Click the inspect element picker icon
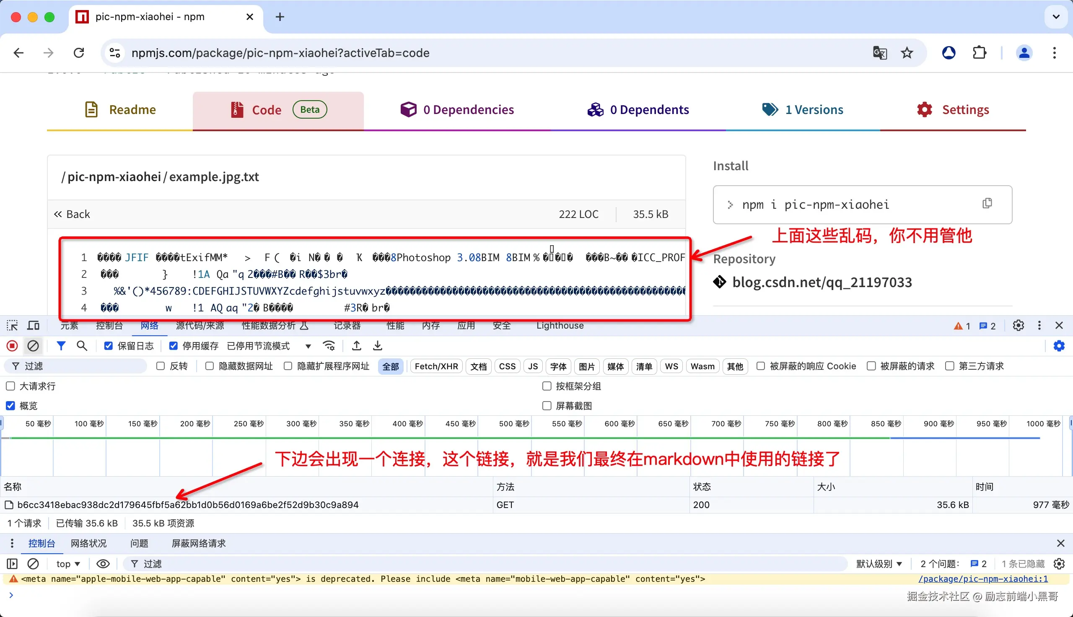1073x617 pixels. tap(12, 325)
